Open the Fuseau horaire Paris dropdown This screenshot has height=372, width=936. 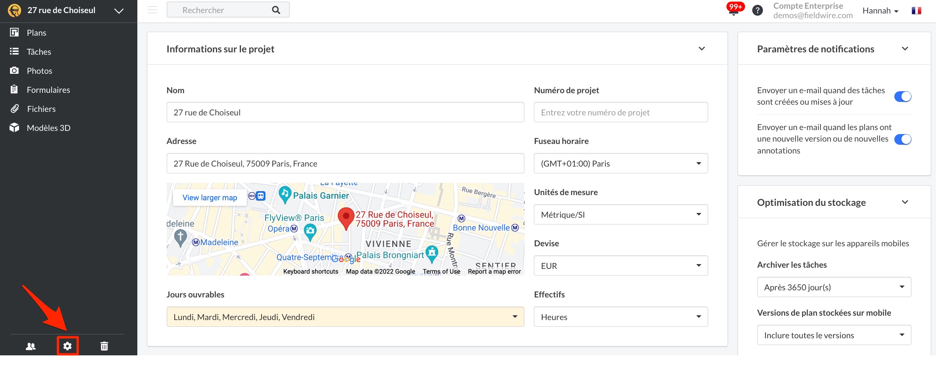(621, 163)
